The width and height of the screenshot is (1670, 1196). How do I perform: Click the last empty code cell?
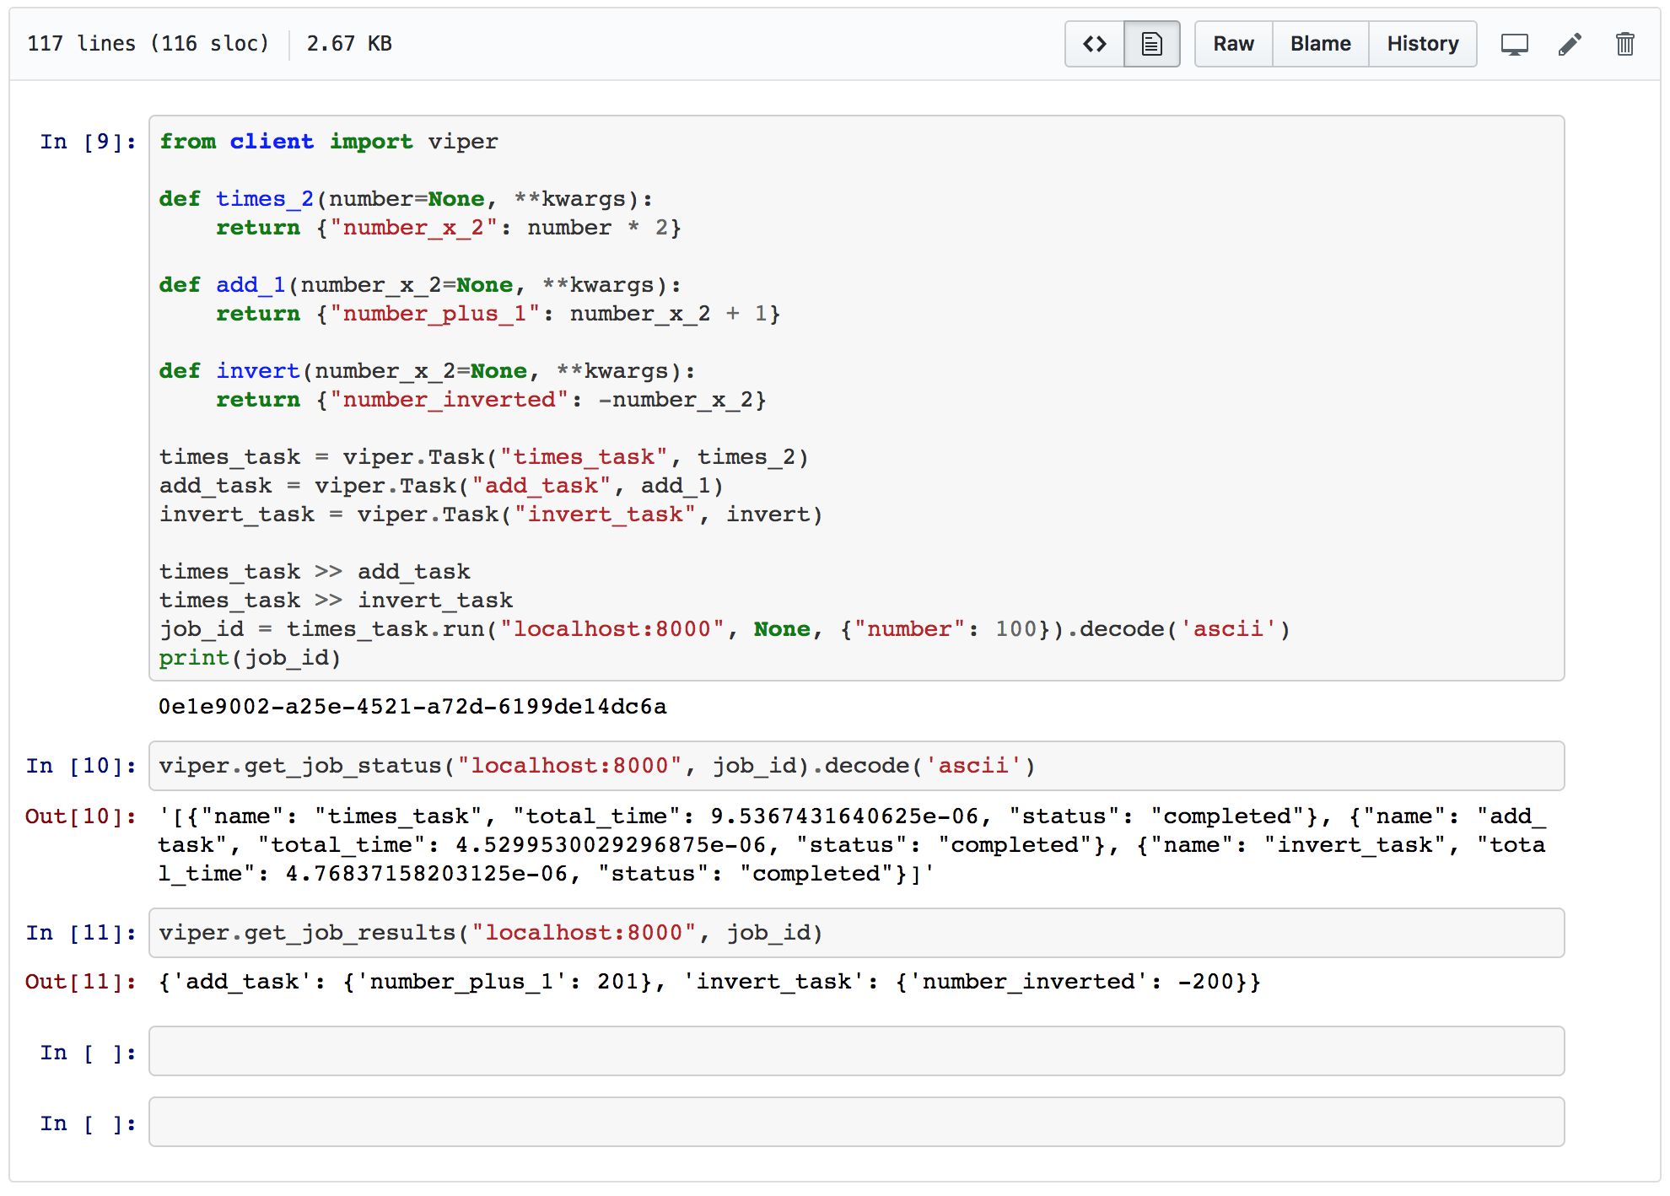(856, 1122)
